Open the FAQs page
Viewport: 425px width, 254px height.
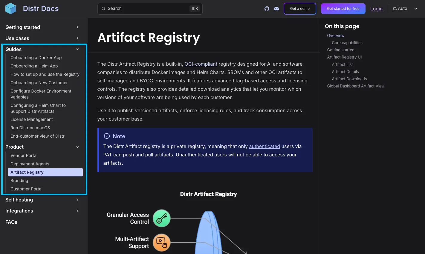point(11,222)
